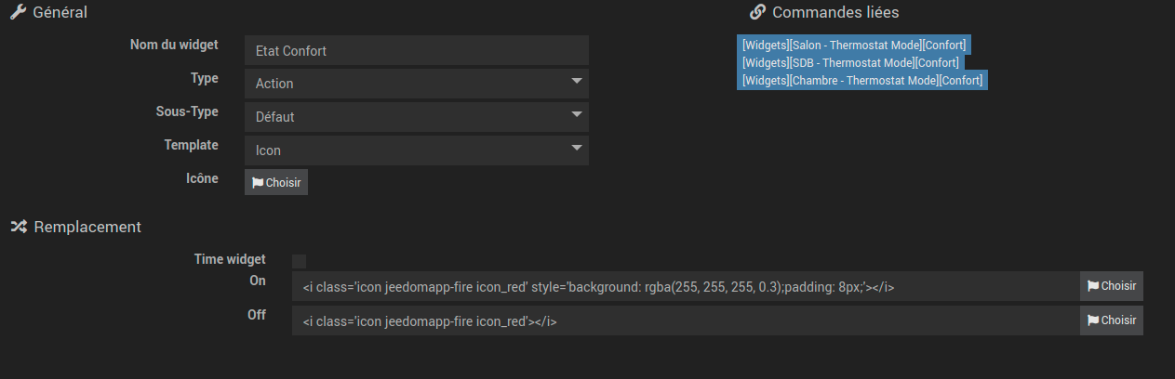The image size is (1175, 379).
Task: Click the chain link icon near Commandes liées
Action: click(757, 13)
